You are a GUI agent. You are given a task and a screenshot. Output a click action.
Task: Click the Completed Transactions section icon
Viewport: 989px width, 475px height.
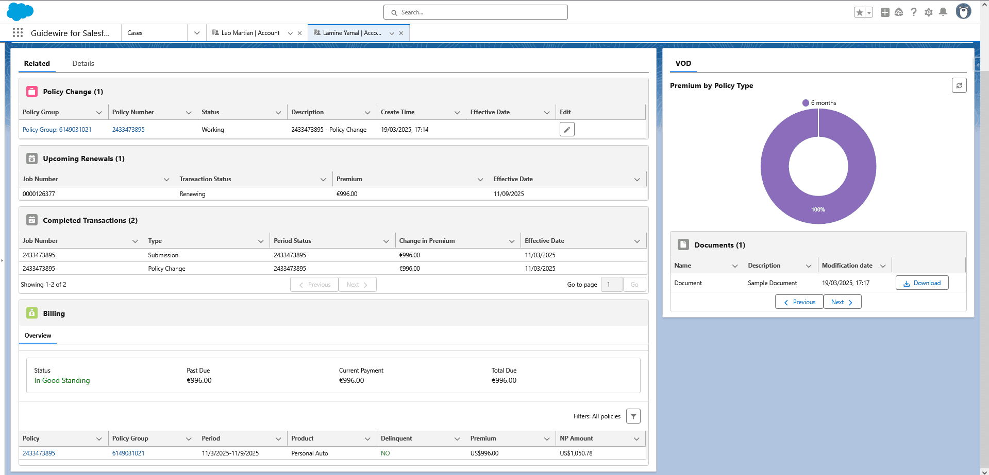click(x=32, y=220)
